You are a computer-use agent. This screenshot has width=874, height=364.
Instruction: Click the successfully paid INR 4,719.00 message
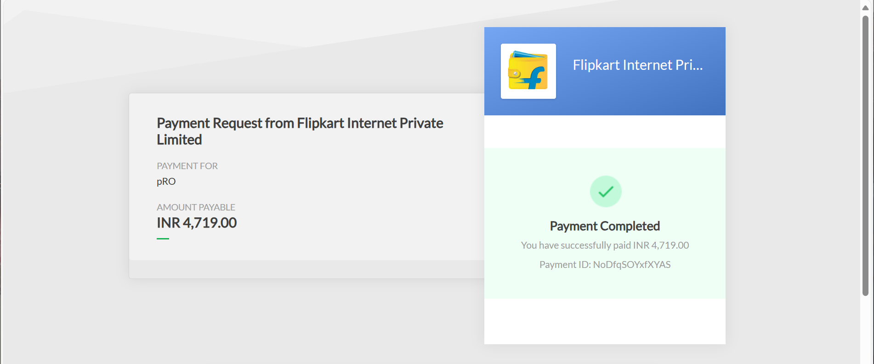click(605, 245)
